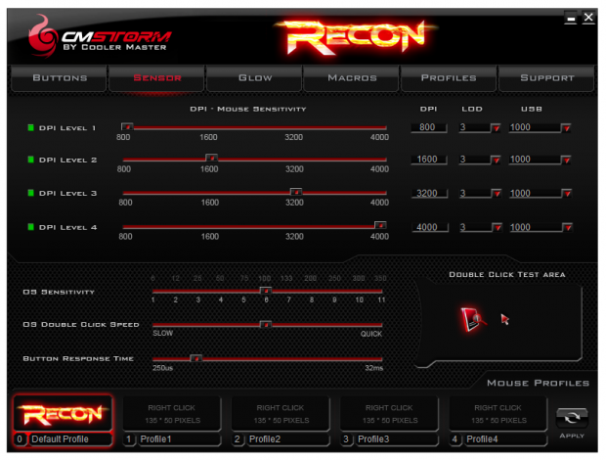Open the USB rate dropdown for DPI Level 4
606x460 pixels.
(x=567, y=227)
